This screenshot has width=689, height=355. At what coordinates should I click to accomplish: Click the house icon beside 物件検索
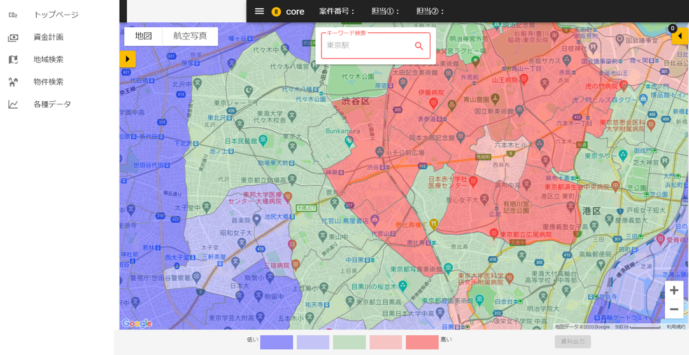[13, 81]
